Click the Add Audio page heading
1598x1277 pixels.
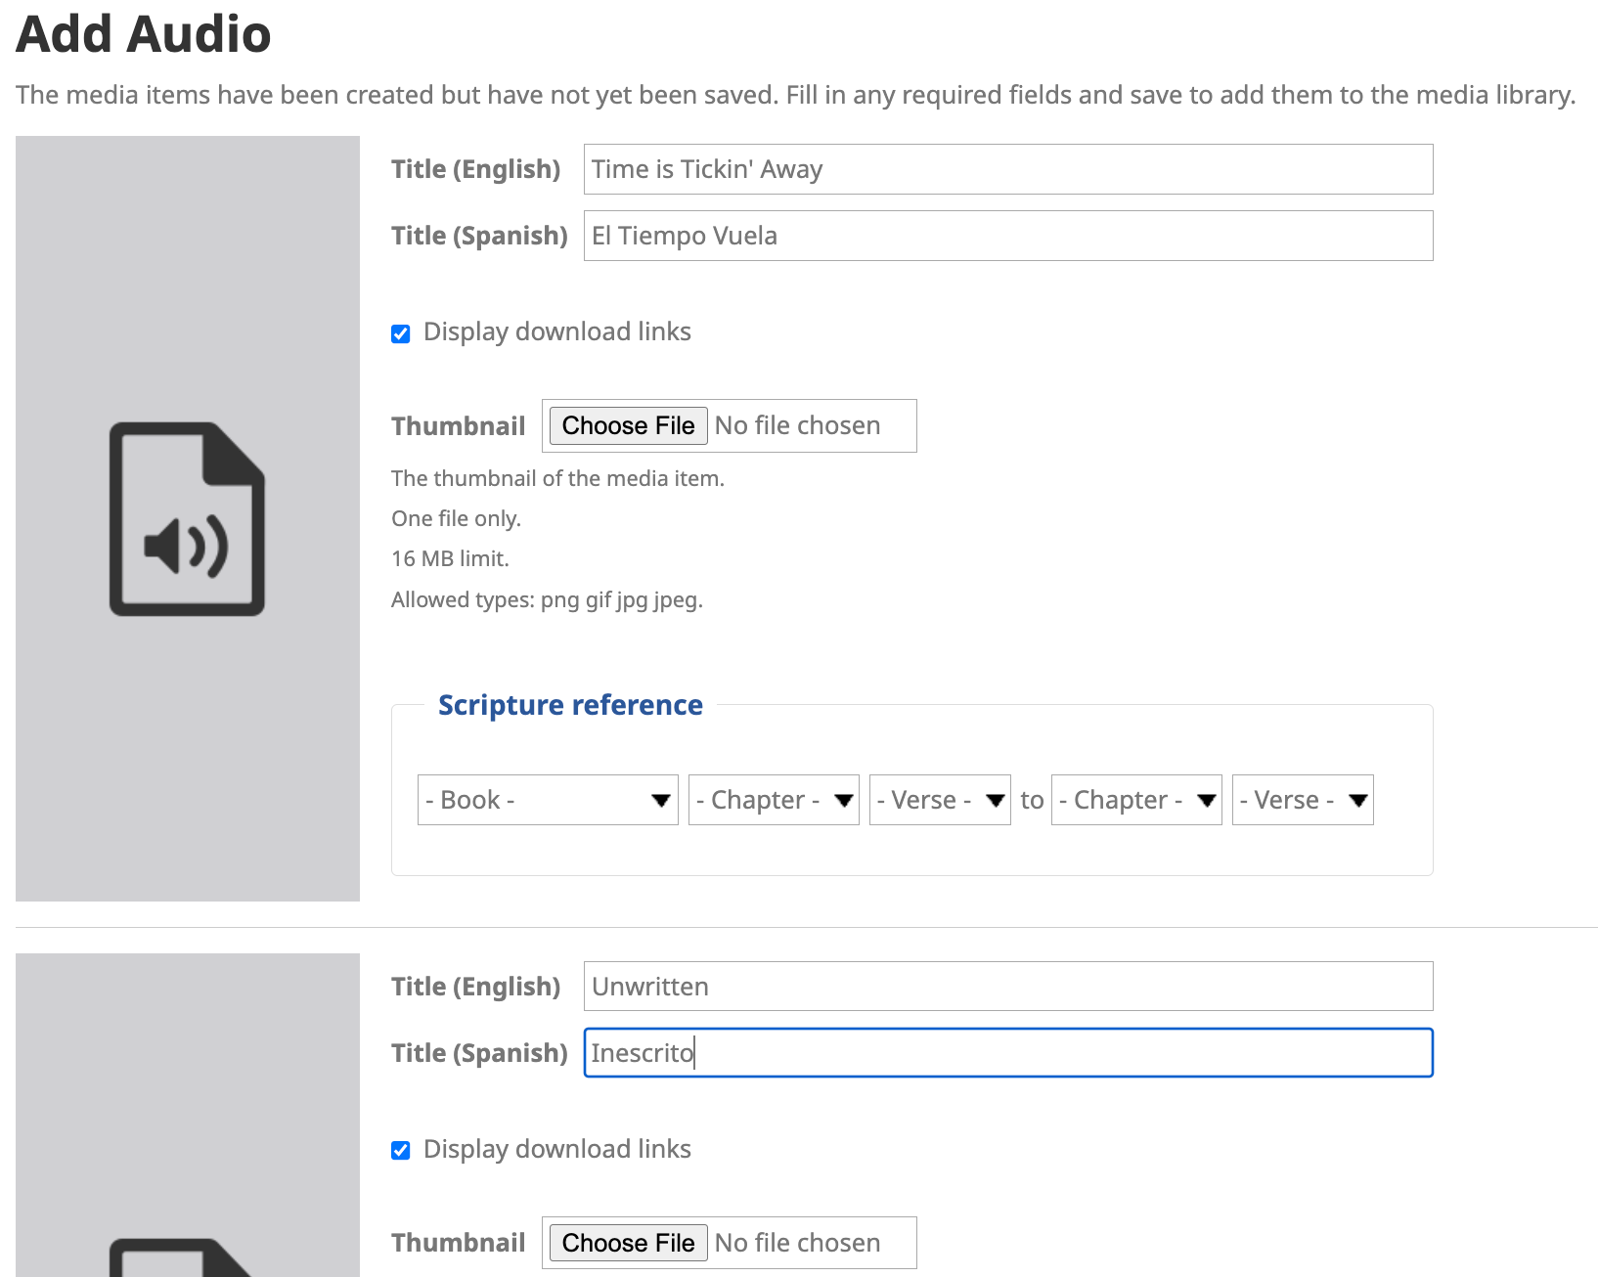click(144, 34)
